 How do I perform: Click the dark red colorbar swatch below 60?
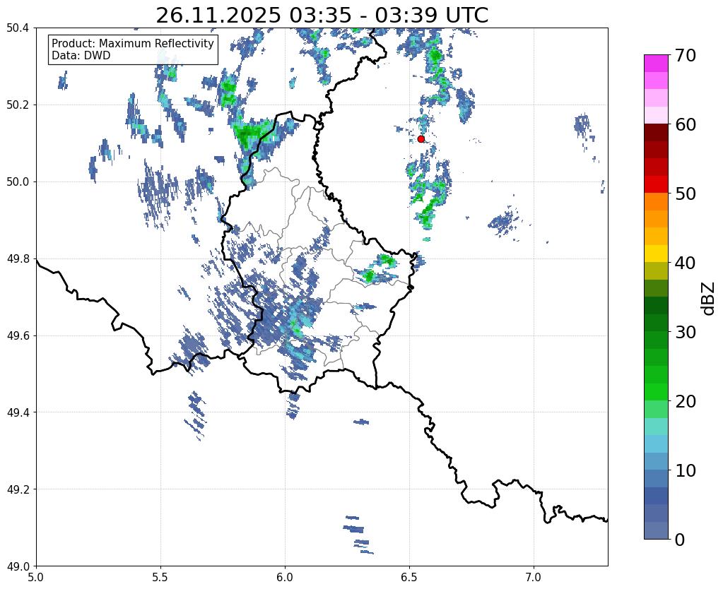tap(656, 132)
